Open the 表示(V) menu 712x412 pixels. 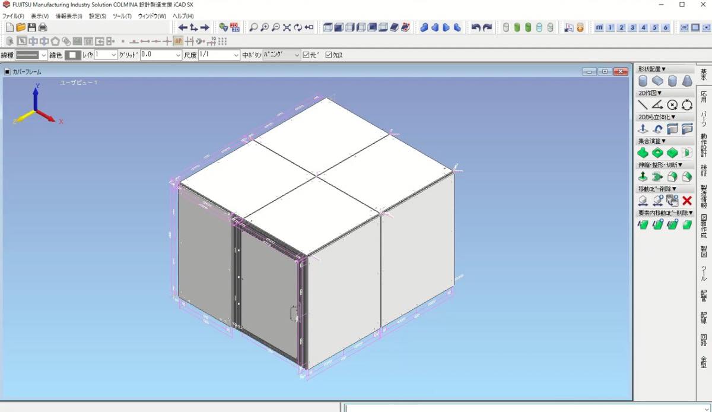coord(40,16)
